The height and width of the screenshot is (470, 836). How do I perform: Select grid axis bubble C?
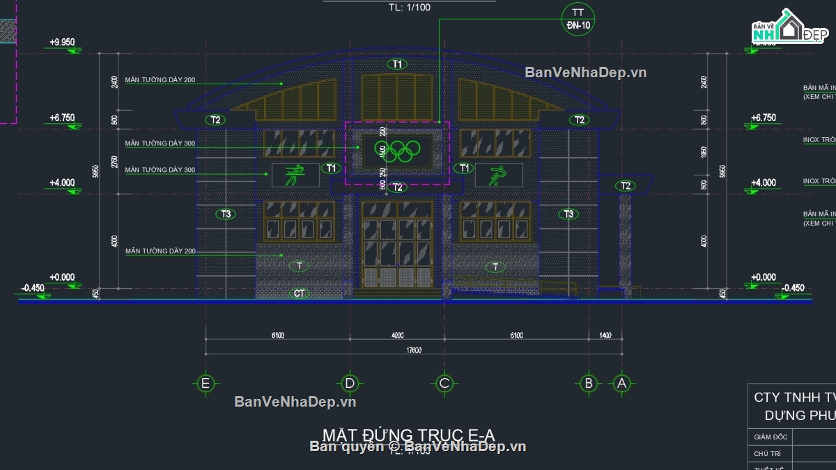[444, 383]
